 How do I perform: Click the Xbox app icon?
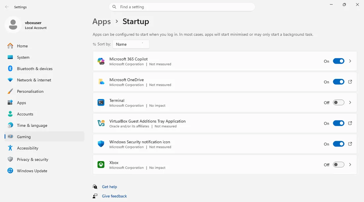pyautogui.click(x=101, y=165)
